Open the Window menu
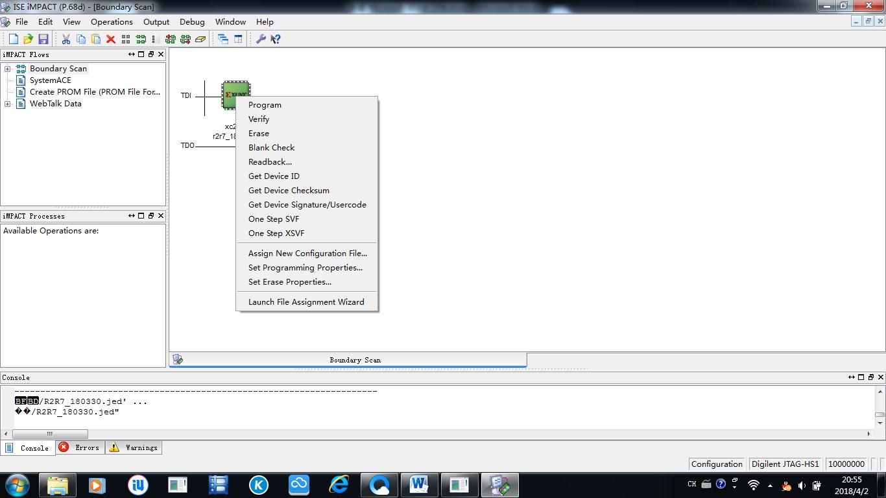The image size is (886, 498). (x=230, y=21)
